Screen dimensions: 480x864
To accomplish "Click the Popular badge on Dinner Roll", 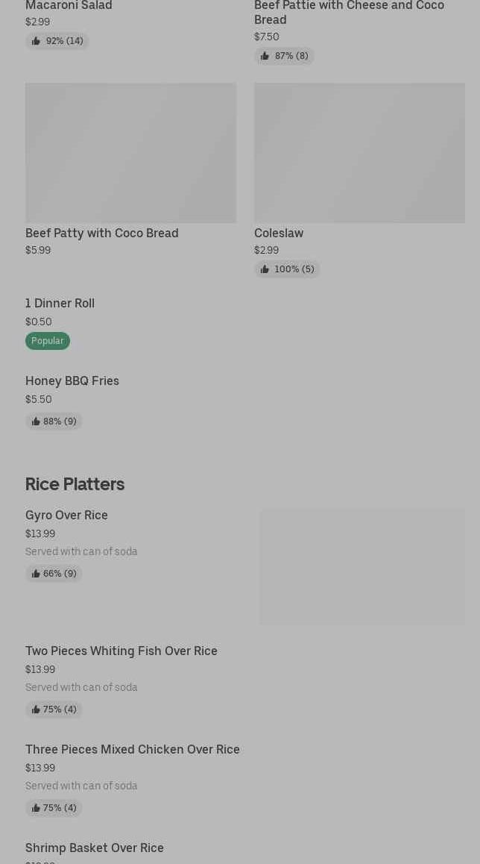I will pos(48,341).
